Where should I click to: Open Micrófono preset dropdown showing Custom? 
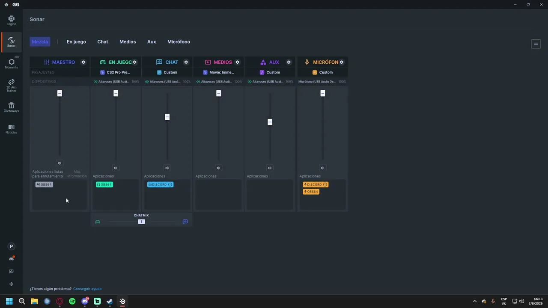(x=322, y=72)
